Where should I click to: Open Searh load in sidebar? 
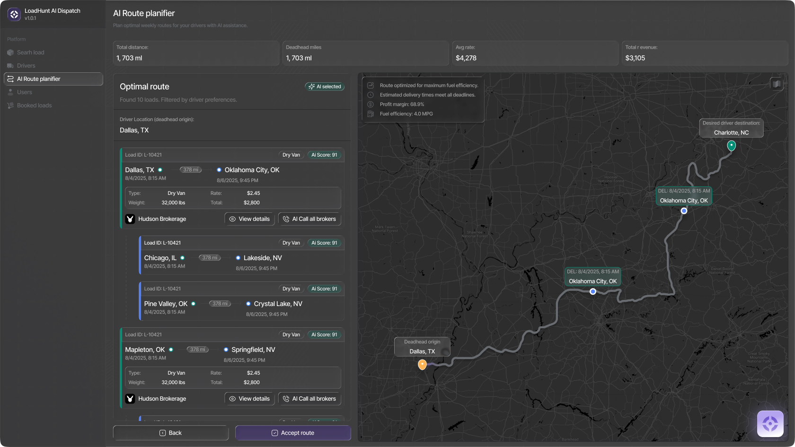coord(30,53)
